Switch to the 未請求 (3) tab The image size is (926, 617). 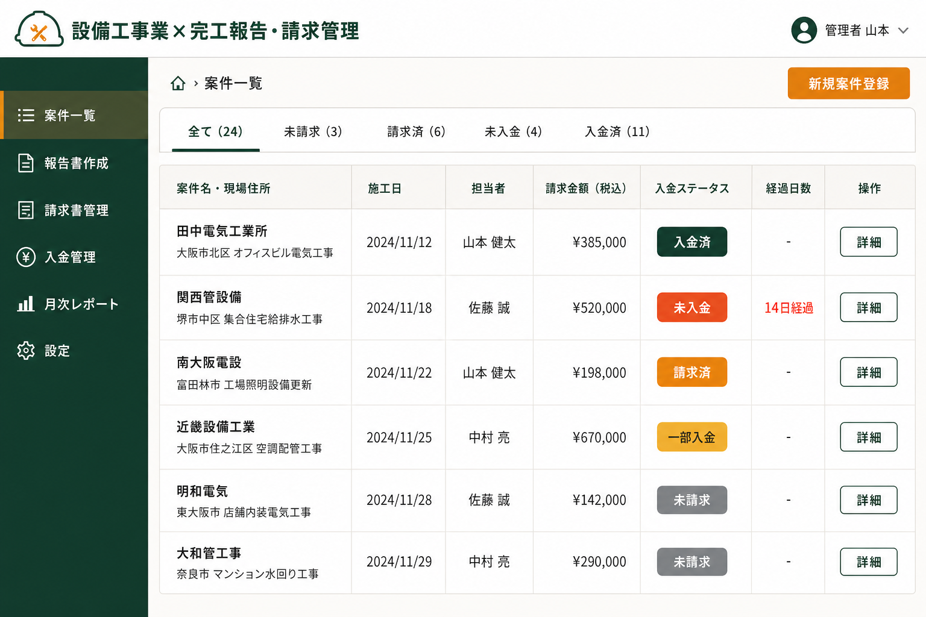[x=313, y=131]
